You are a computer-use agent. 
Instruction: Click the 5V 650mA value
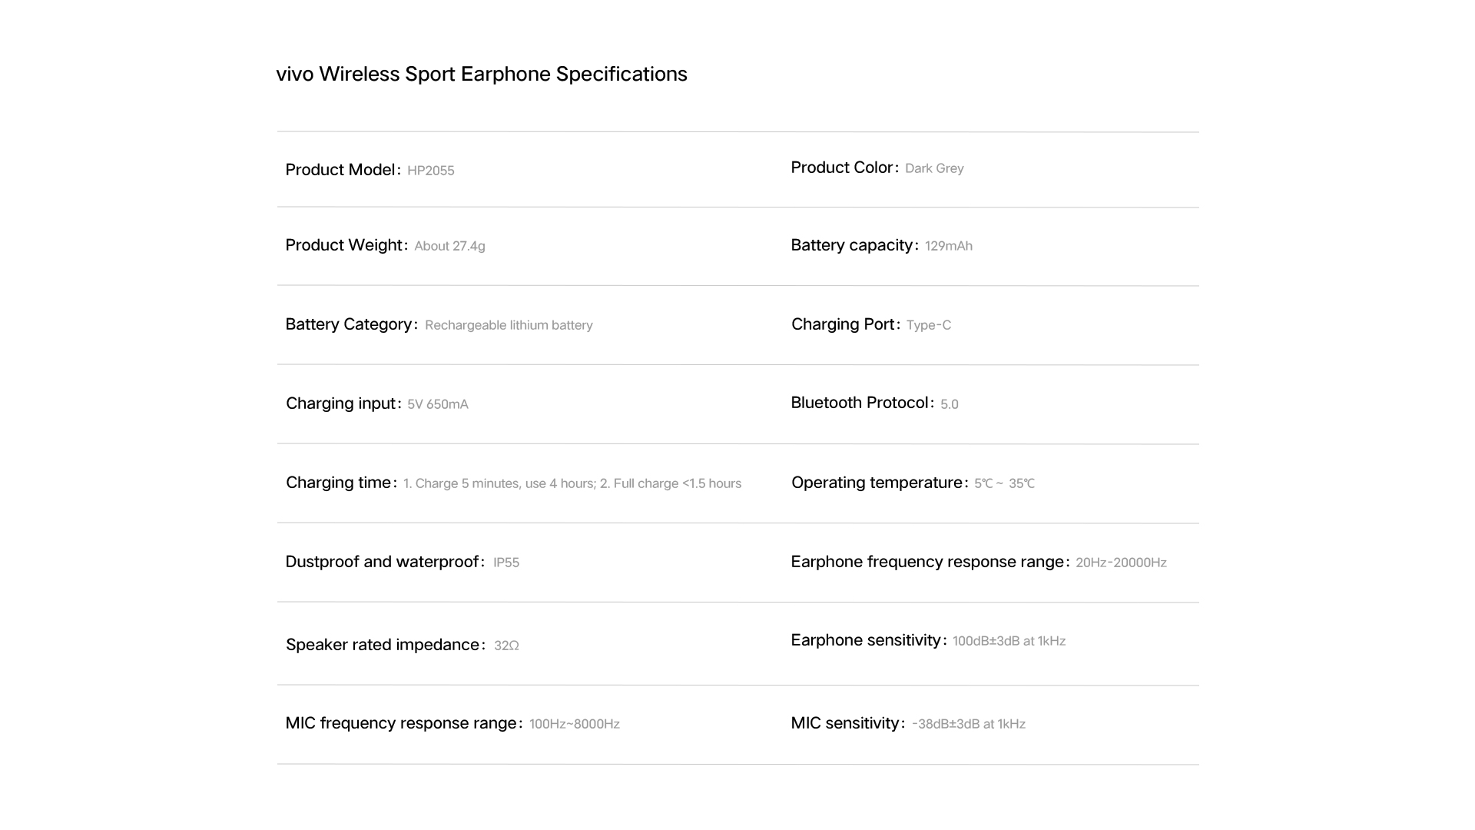click(437, 404)
